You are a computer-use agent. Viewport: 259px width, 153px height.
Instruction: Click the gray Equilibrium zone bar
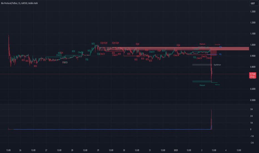202,65
